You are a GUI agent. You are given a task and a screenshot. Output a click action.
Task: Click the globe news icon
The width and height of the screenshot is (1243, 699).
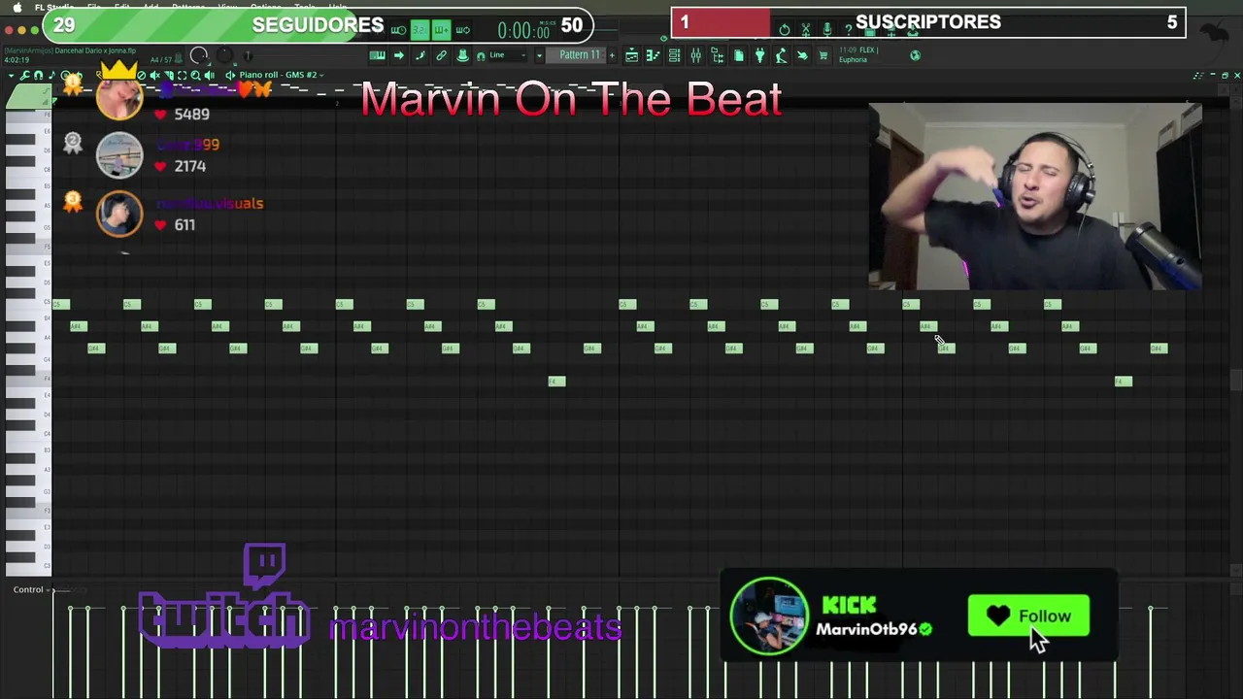[x=916, y=55]
